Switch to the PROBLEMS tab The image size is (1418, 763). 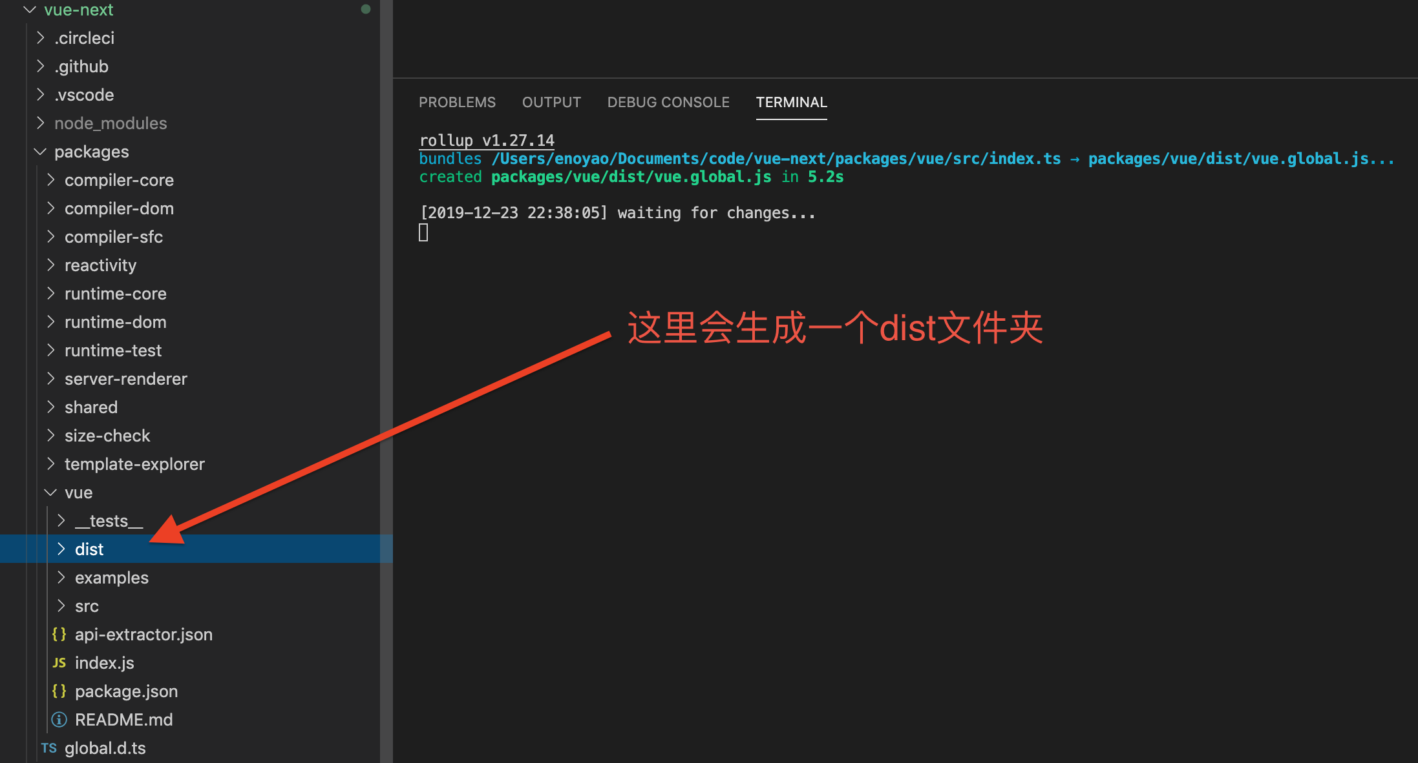click(457, 103)
